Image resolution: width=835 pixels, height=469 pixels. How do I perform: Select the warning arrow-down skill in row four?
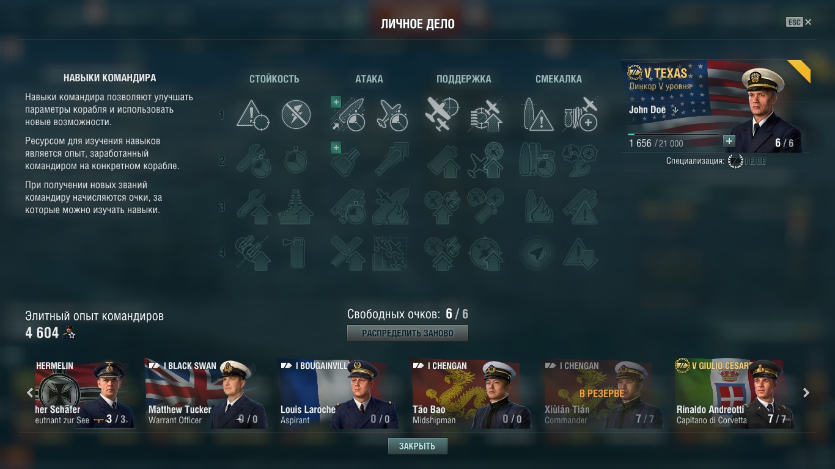[580, 252]
